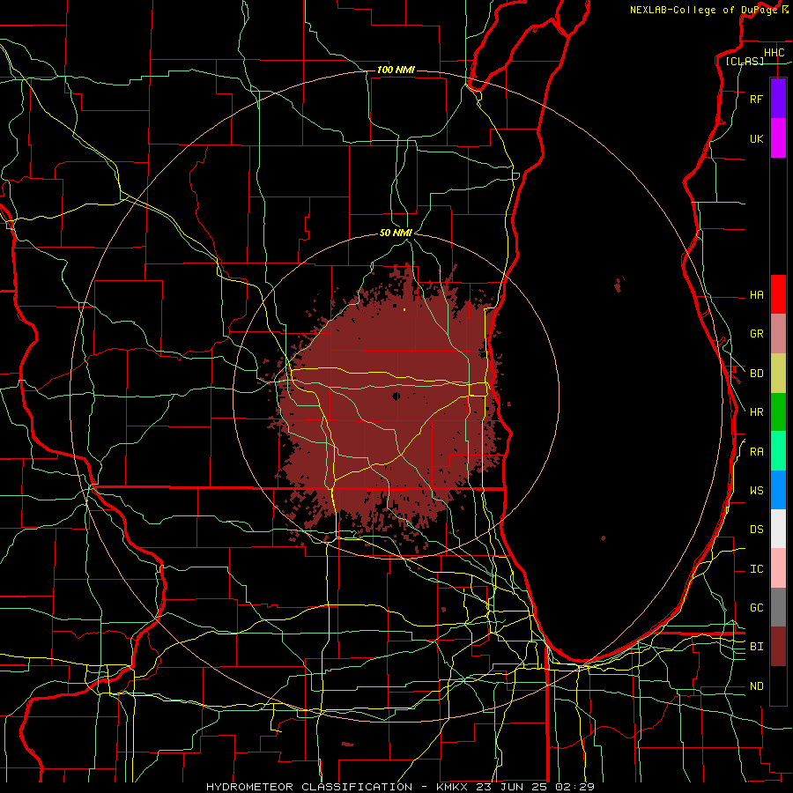Click the 'HR' legend label
This screenshot has width=793, height=793.
point(756,412)
